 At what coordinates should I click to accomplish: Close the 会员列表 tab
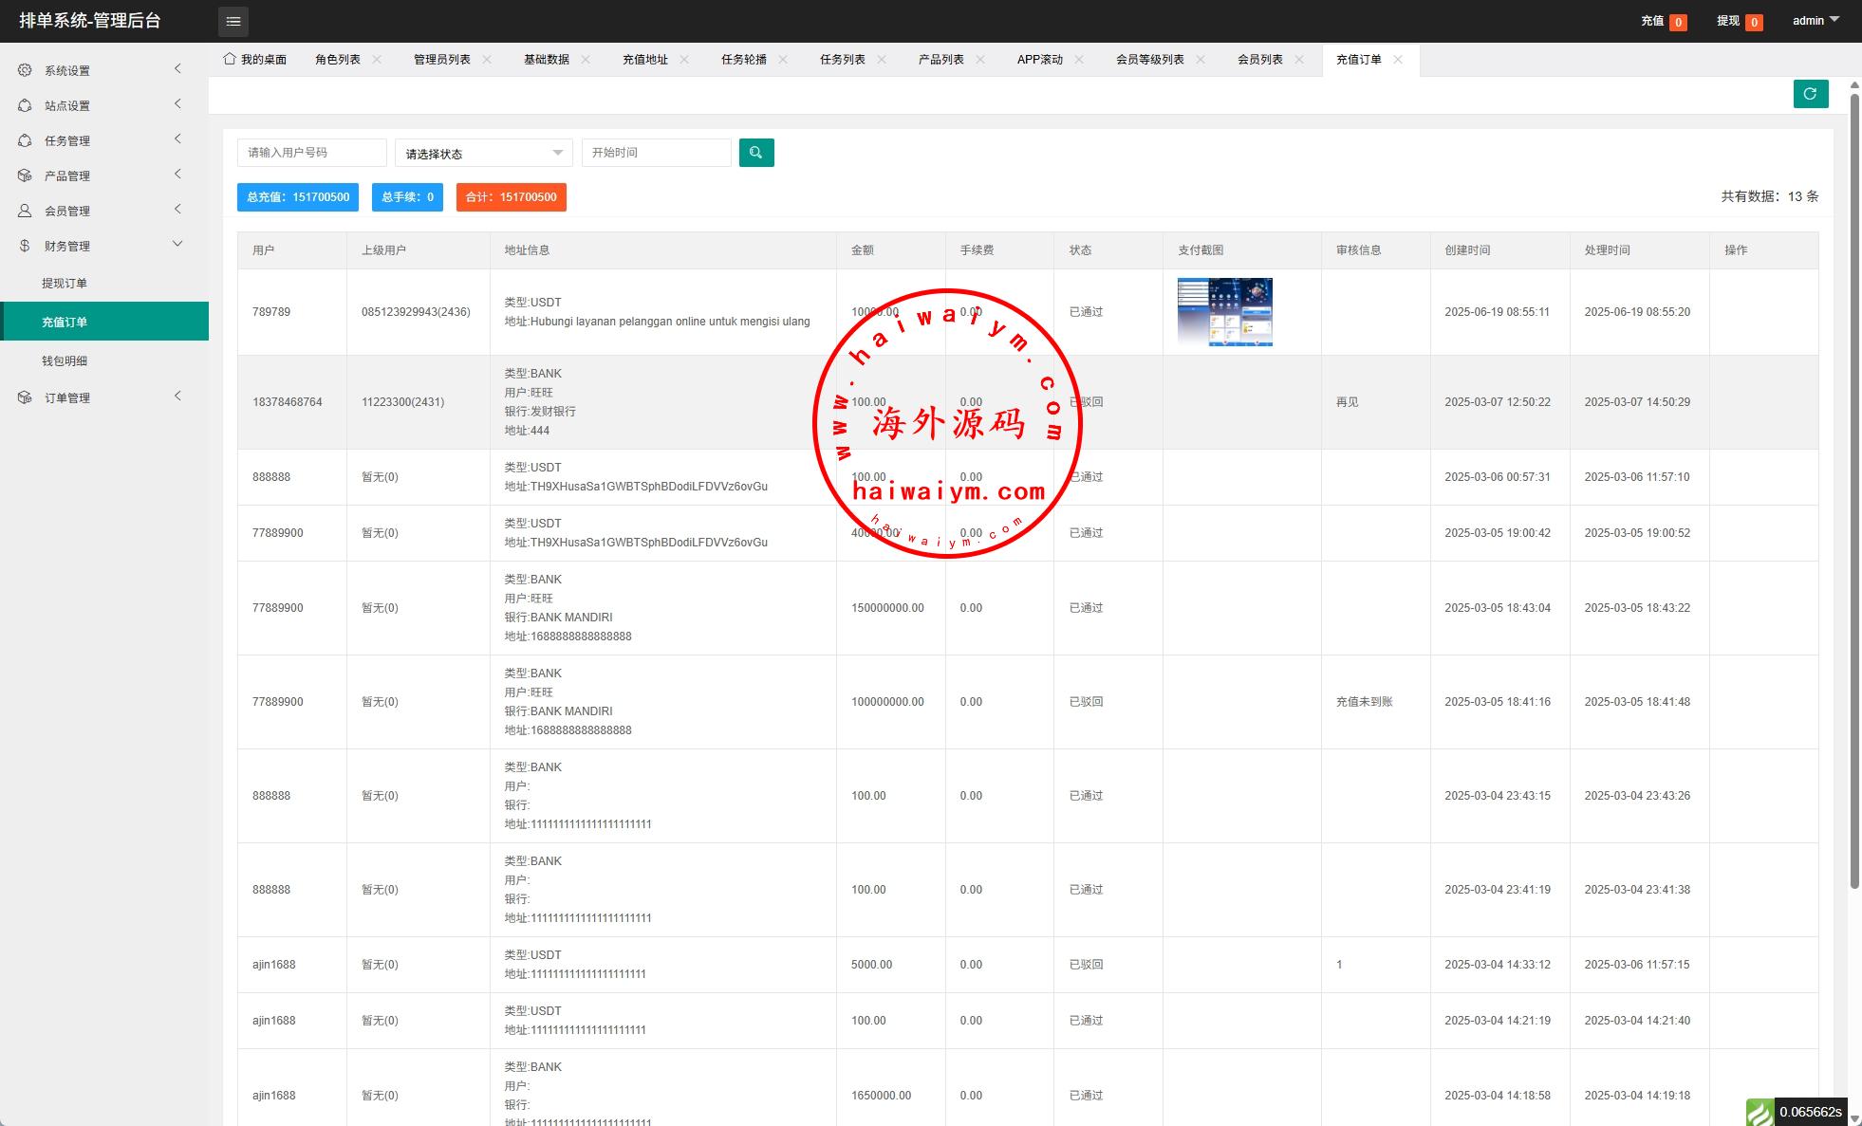click(1299, 59)
